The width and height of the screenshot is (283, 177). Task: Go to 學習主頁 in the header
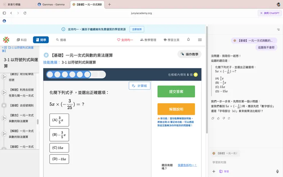point(171,40)
